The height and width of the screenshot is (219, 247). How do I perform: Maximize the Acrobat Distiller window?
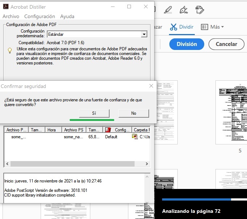tap(129, 7)
